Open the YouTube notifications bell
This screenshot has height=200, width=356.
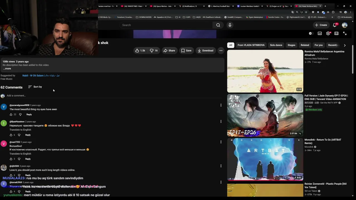point(335,25)
